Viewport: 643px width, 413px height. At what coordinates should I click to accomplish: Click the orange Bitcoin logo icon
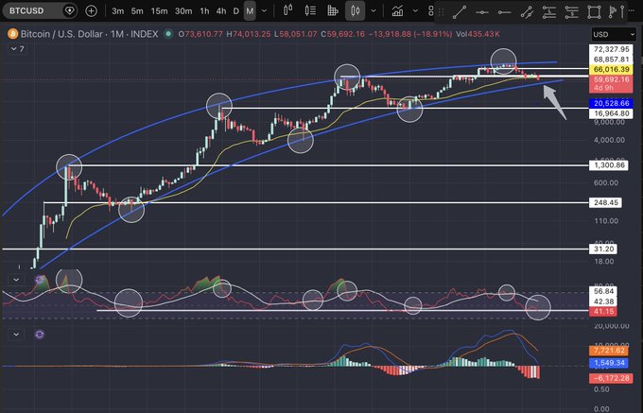pyautogui.click(x=12, y=34)
